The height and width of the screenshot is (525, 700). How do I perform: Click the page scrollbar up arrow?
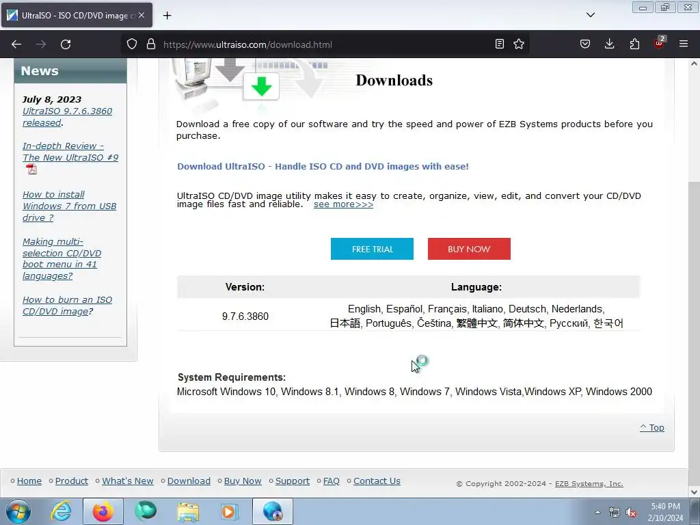[694, 64]
